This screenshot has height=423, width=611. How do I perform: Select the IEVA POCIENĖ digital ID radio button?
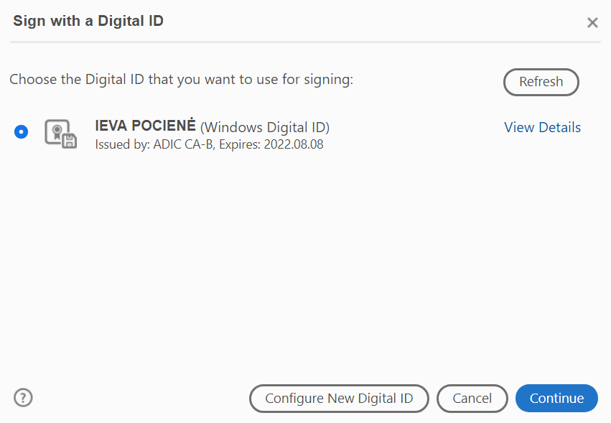pos(21,131)
